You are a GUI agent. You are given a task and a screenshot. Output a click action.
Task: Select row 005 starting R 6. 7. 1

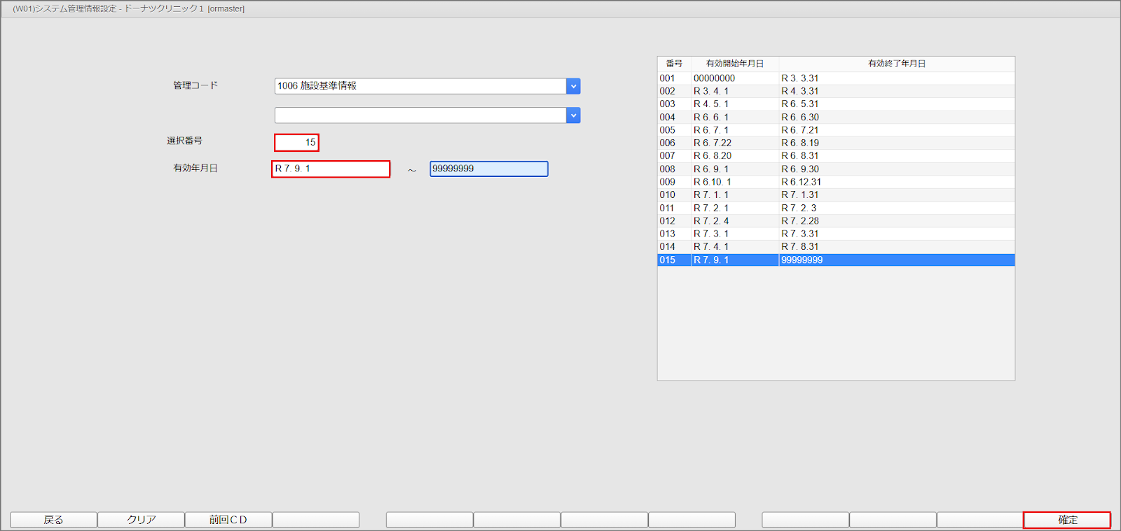pos(835,130)
